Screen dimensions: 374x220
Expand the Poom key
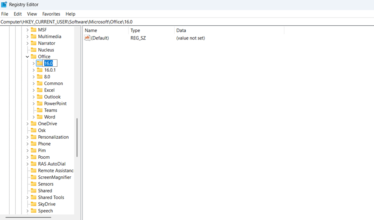point(28,157)
